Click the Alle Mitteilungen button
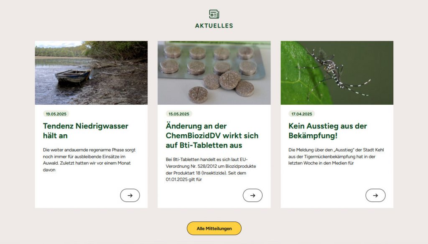This screenshot has height=244, width=428. [x=214, y=228]
